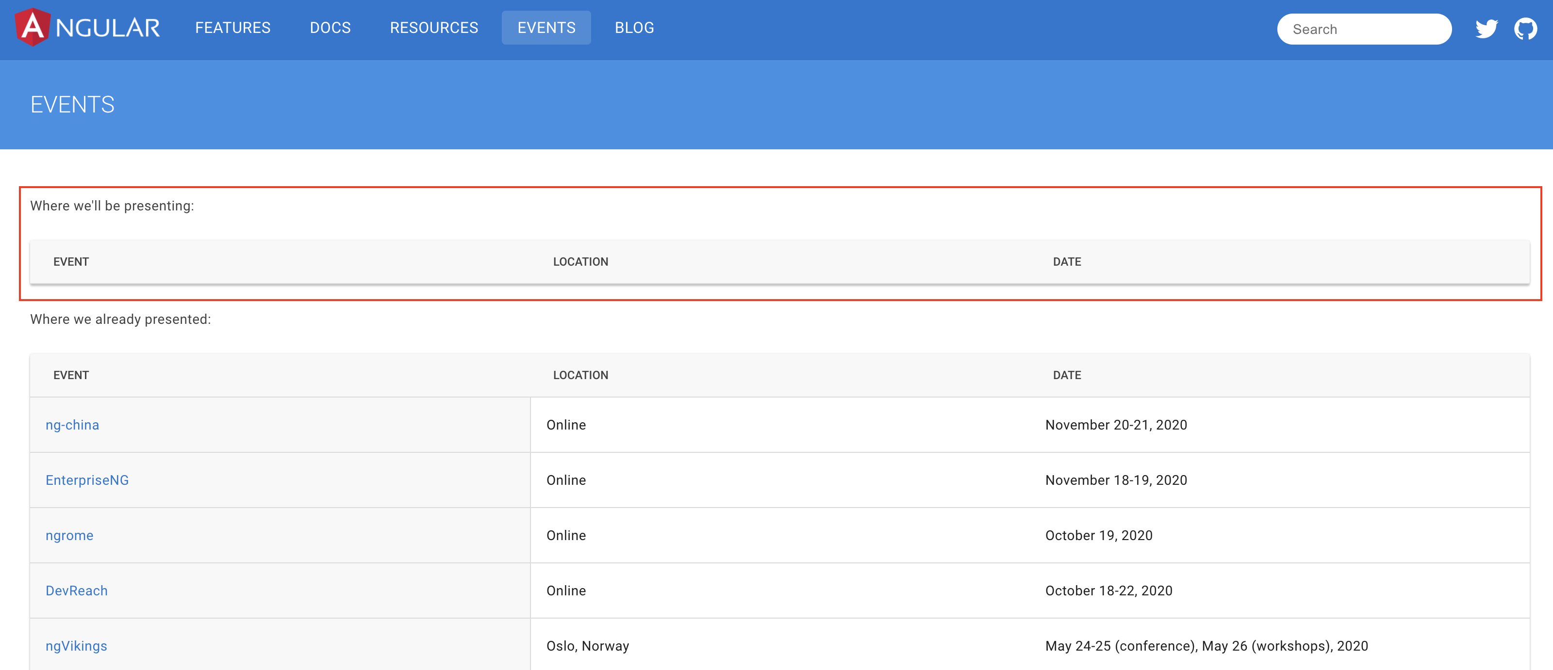The height and width of the screenshot is (670, 1553).
Task: Click LOCATION header of past events table
Action: pyautogui.click(x=580, y=375)
